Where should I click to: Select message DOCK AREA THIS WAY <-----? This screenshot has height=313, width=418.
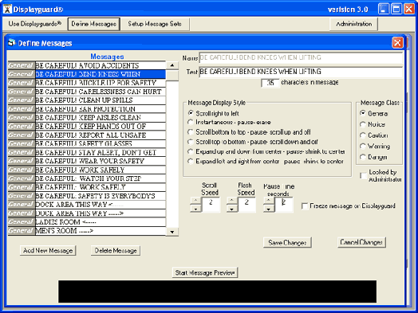click(87, 205)
